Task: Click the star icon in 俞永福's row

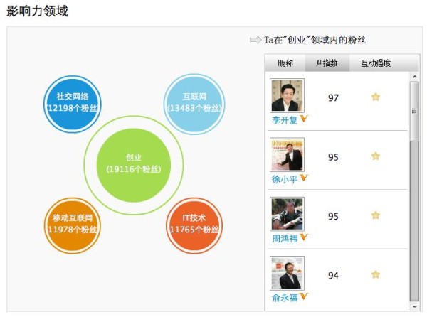Action: tap(376, 274)
